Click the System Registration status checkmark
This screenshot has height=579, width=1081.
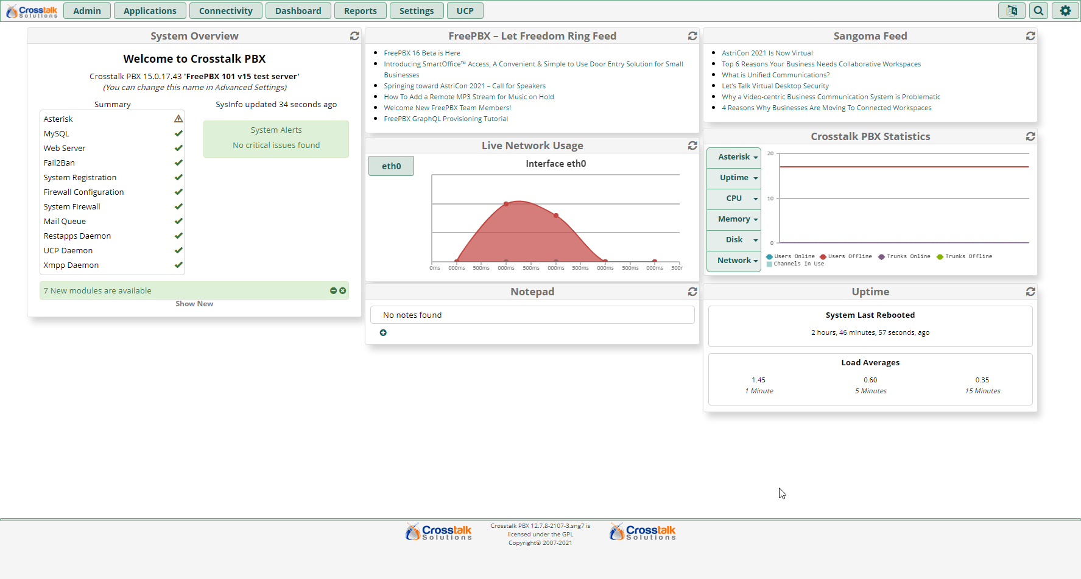coord(178,177)
